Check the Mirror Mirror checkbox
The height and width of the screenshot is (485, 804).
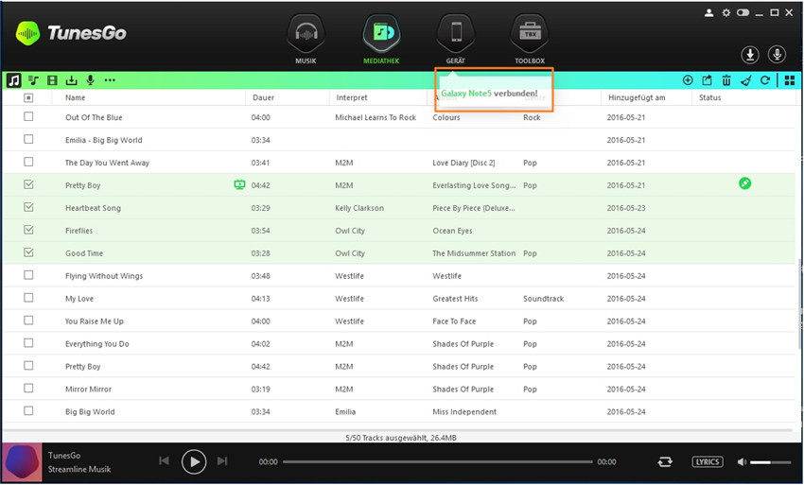(x=28, y=388)
